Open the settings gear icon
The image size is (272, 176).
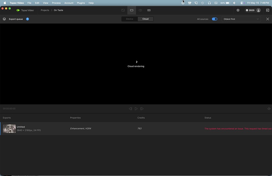(x=238, y=10)
